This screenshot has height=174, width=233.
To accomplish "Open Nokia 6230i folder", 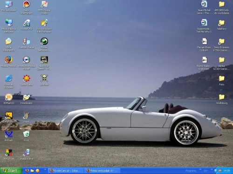I will [x=222, y=60].
